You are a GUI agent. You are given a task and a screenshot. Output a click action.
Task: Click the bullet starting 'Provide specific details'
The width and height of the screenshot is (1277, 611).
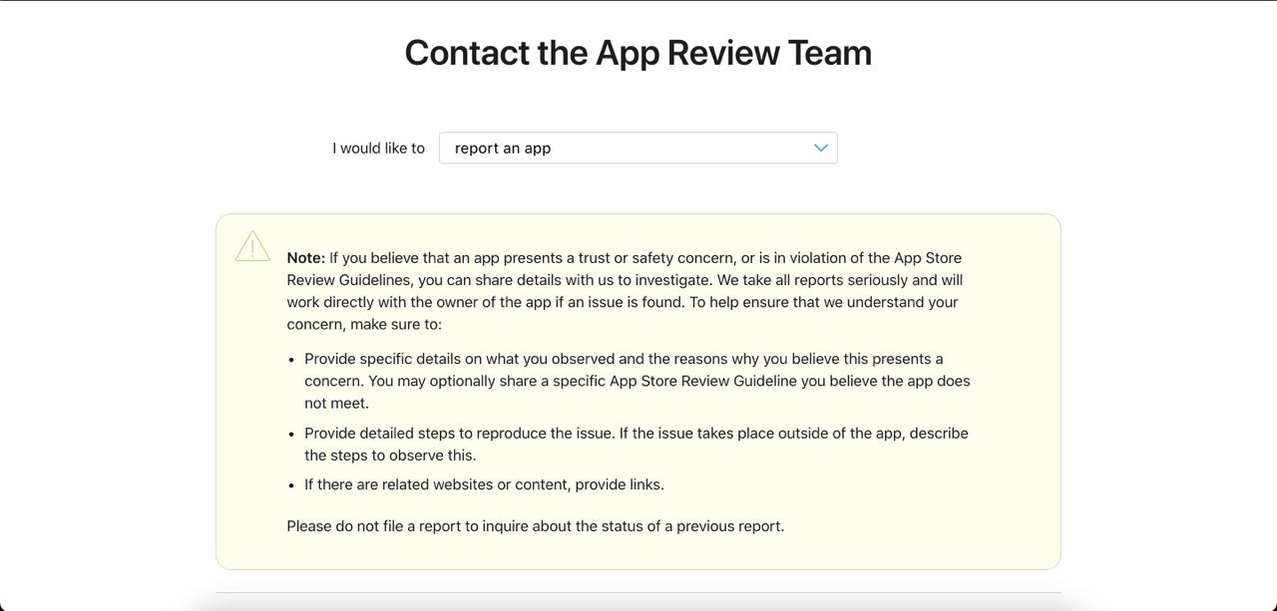click(637, 381)
